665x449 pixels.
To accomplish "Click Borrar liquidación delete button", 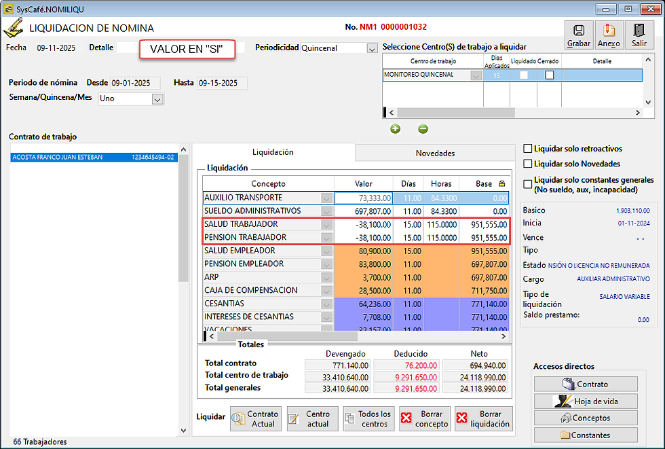I will pyautogui.click(x=483, y=419).
